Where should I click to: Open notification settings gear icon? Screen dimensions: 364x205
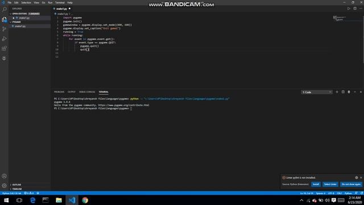pyautogui.click(x=357, y=178)
